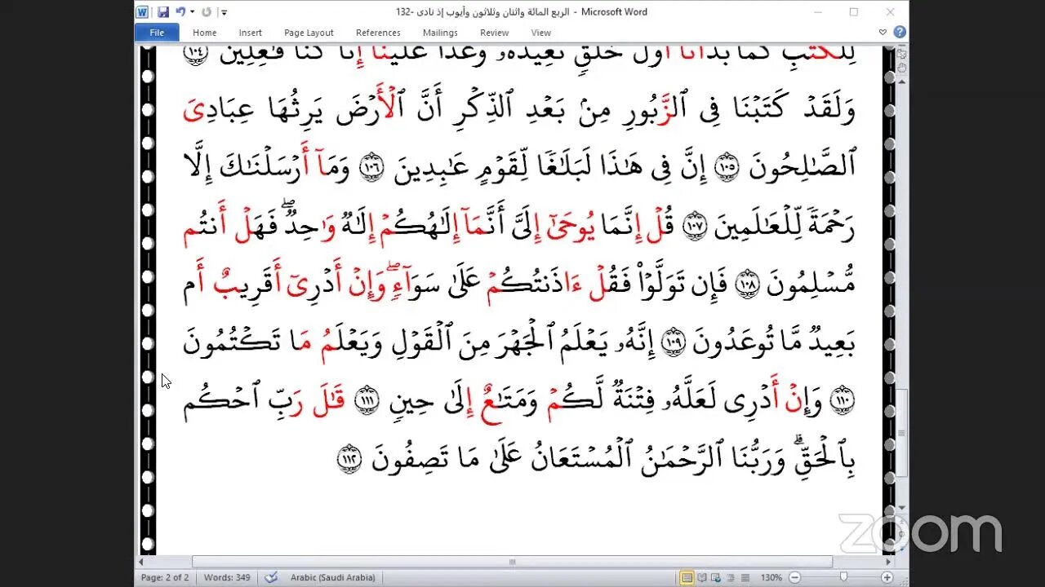Click the horizontal scrollbar thumb
This screenshot has height=587, width=1045.
click(x=512, y=562)
